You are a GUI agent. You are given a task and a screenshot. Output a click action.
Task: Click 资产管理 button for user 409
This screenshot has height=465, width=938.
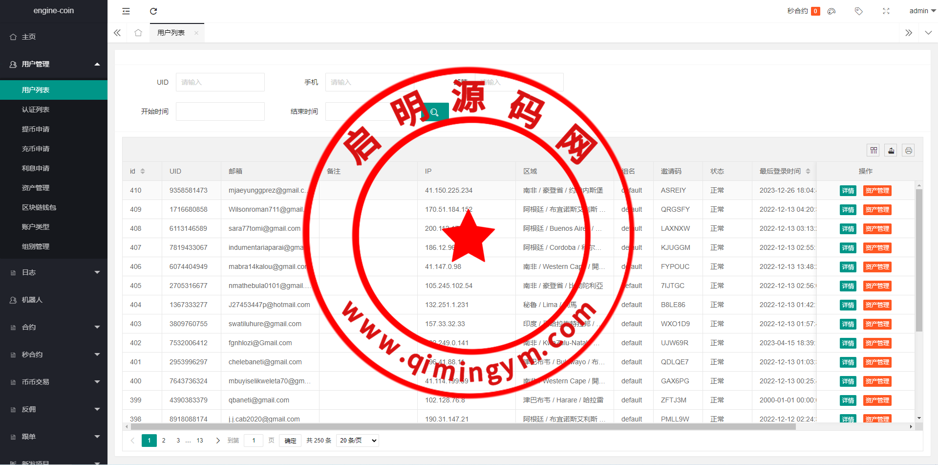[x=877, y=210]
